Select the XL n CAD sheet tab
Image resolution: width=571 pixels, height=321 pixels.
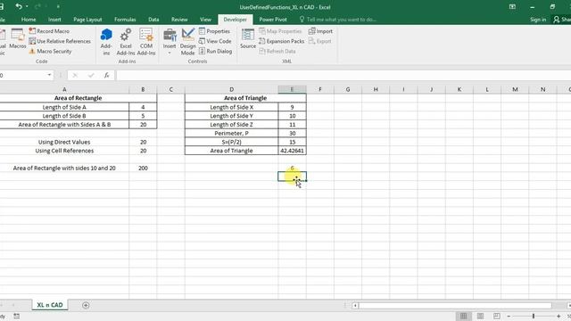pyautogui.click(x=50, y=305)
